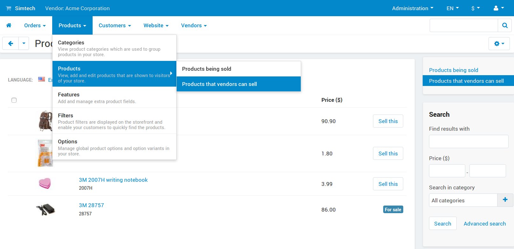514x249 pixels.
Task: Focus the minimum Price field
Action: (447, 171)
